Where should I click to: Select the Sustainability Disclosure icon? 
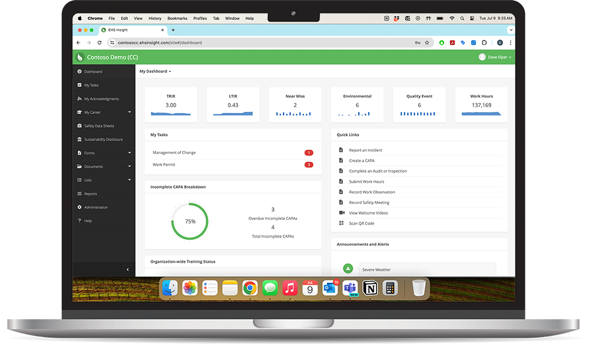[x=80, y=139]
